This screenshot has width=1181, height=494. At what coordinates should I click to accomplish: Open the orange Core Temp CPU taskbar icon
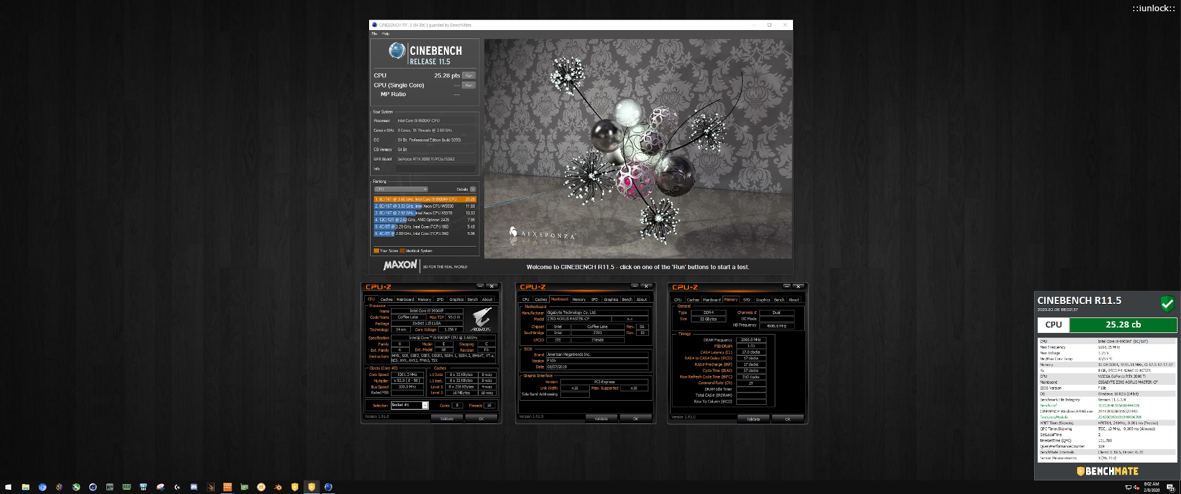pos(227,487)
